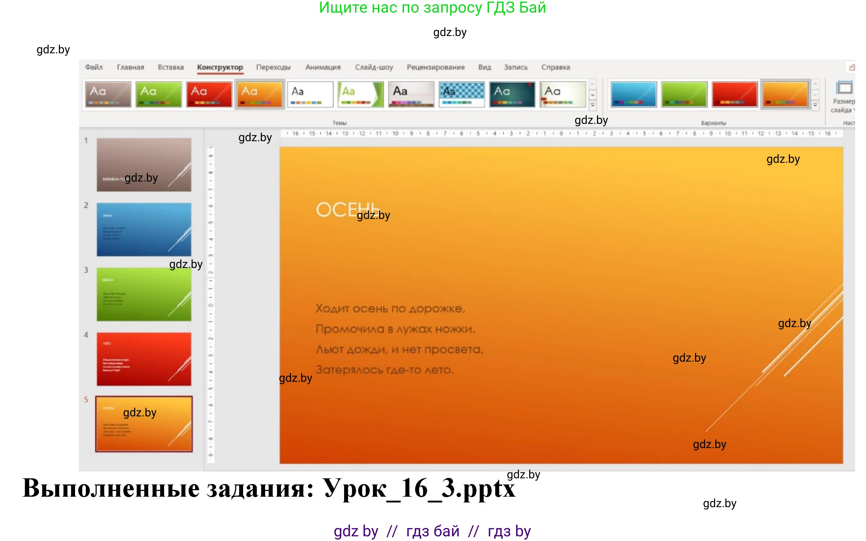This screenshot has height=541, width=866.
Task: Click the line 'Промочила в лужах ножки'
Action: pos(395,329)
